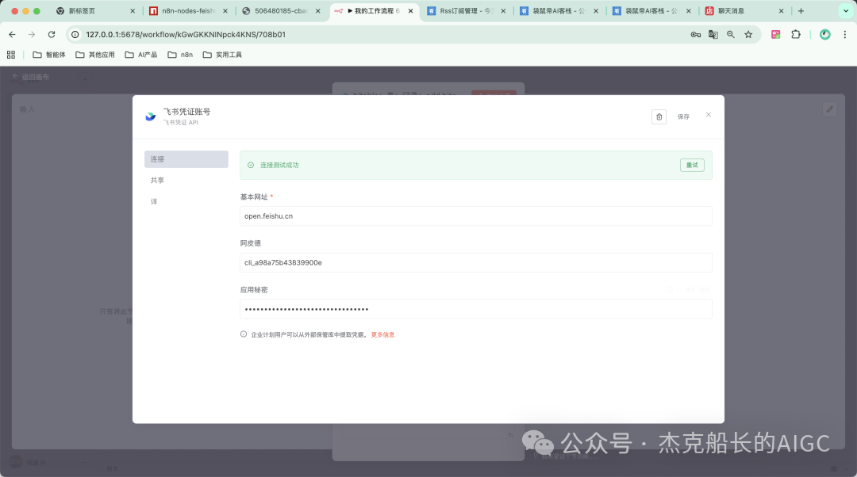This screenshot has height=477, width=857.
Task: Click the 返回画布 link behind the dialog
Action: click(x=31, y=77)
